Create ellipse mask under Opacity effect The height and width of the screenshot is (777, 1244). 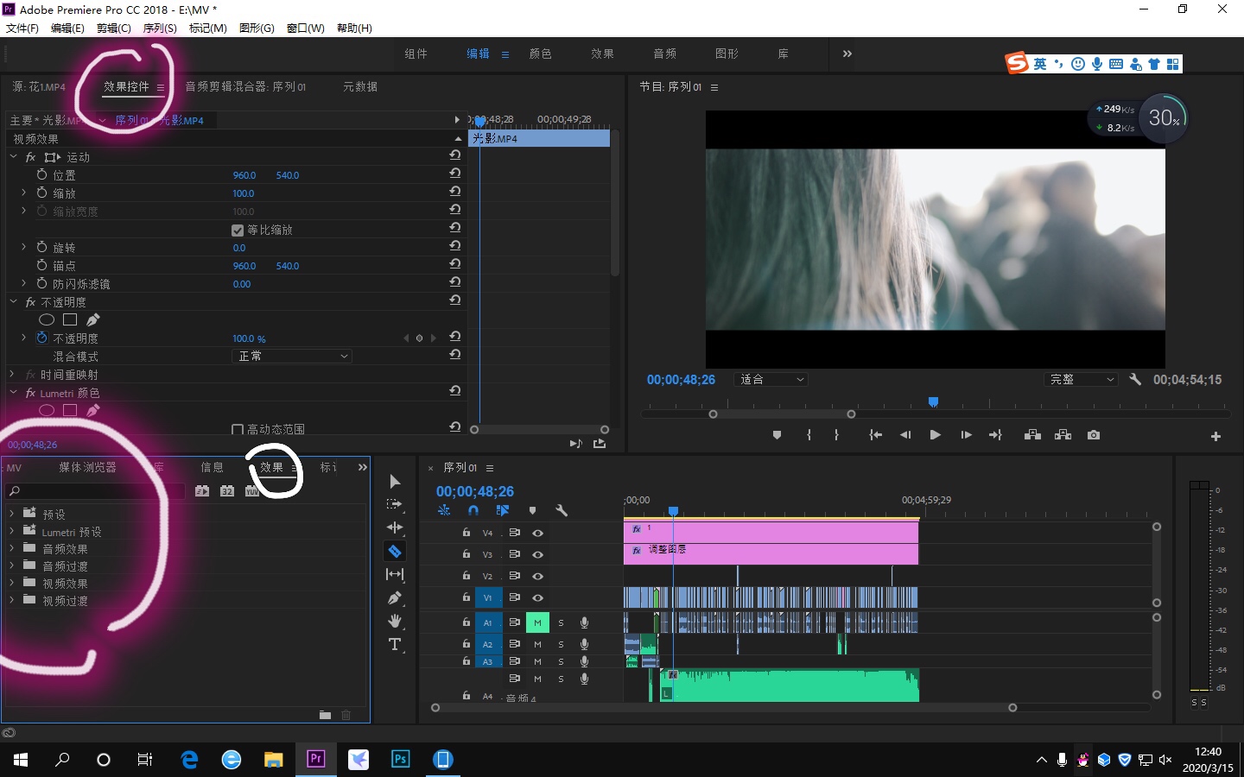pos(47,320)
